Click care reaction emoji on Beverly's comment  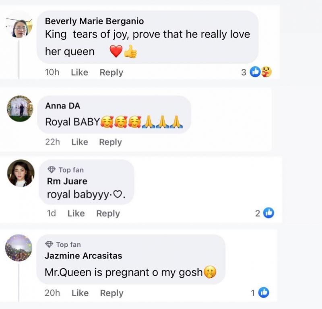(266, 72)
